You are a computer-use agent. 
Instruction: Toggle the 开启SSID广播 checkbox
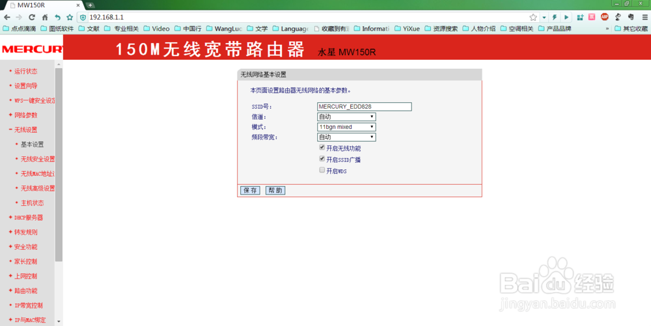tap(322, 158)
